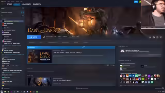Show hidden system tray icons chevron

tap(158, 92)
